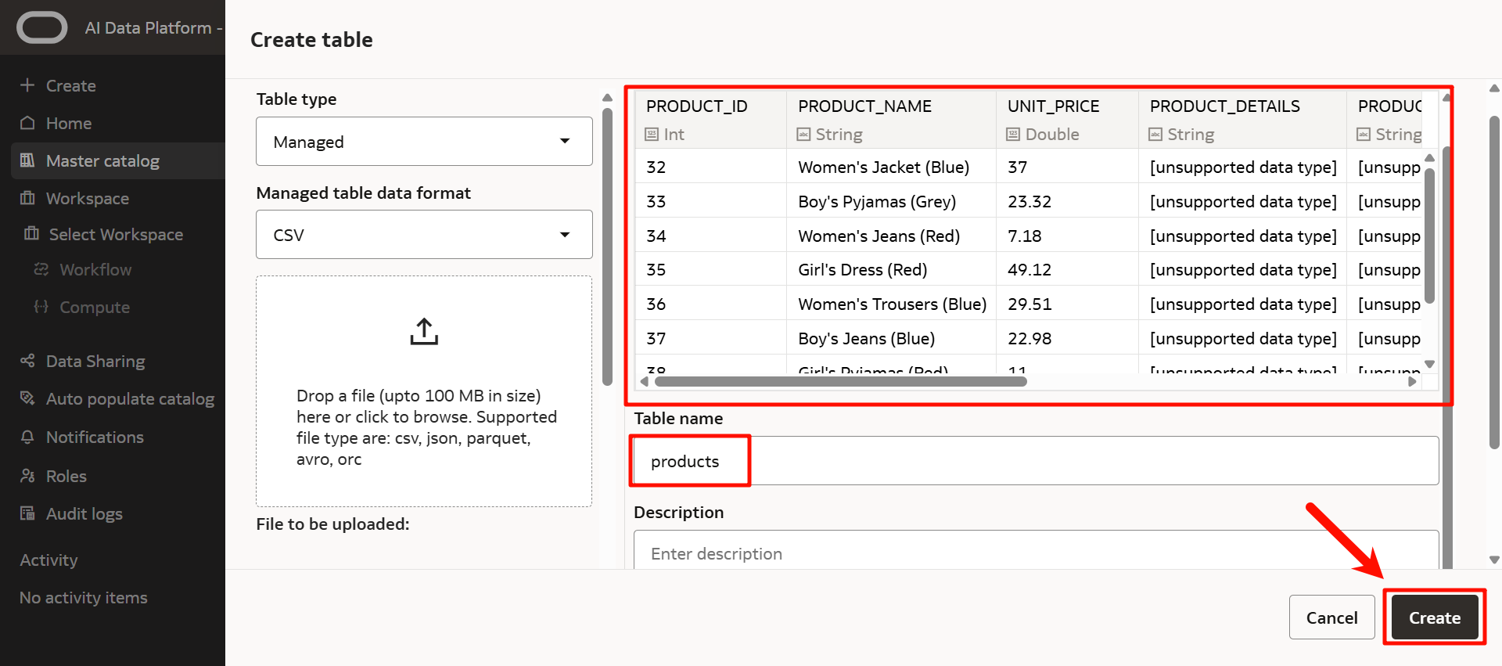Viewport: 1502px width, 666px height.
Task: Open Master catalog in sidebar
Action: (102, 161)
